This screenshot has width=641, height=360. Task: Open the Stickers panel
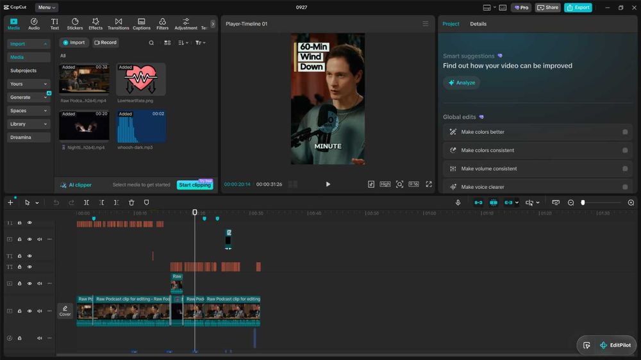point(75,24)
